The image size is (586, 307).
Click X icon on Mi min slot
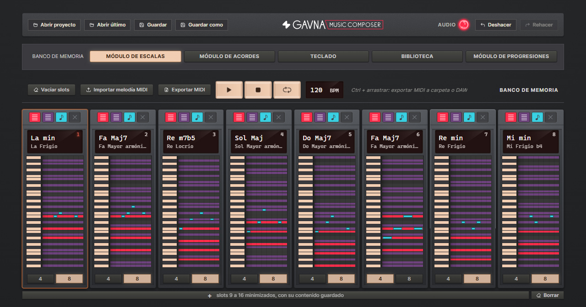click(x=551, y=117)
